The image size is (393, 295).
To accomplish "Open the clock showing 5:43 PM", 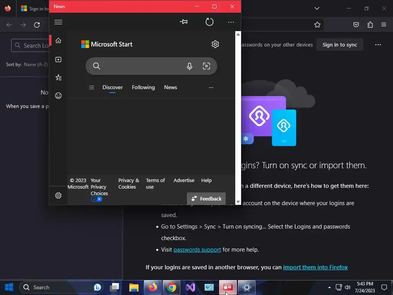I will [365, 287].
